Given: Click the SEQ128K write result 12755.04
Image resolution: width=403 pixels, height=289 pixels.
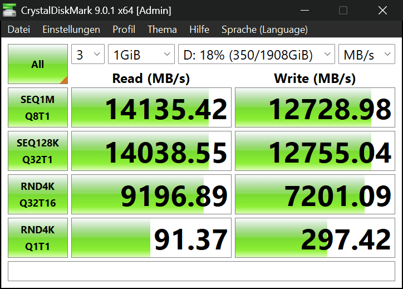Looking at the screenshot, I should click(315, 151).
